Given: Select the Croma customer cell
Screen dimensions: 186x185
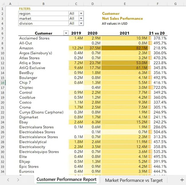Looking at the screenshot, I should click(43, 107).
